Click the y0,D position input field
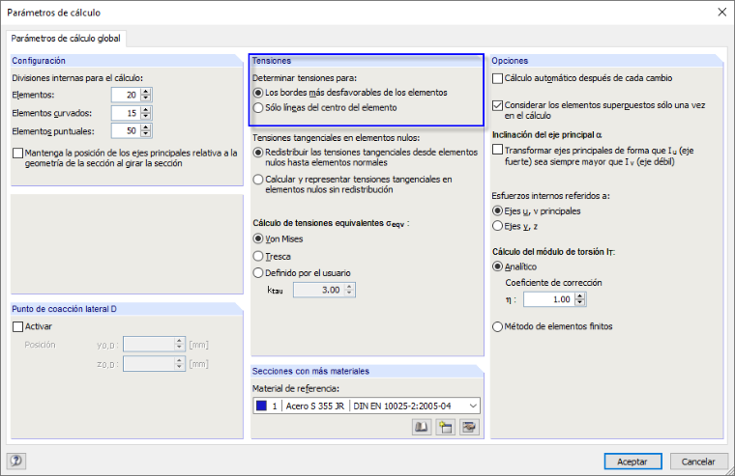The width and height of the screenshot is (735, 476). (x=149, y=345)
